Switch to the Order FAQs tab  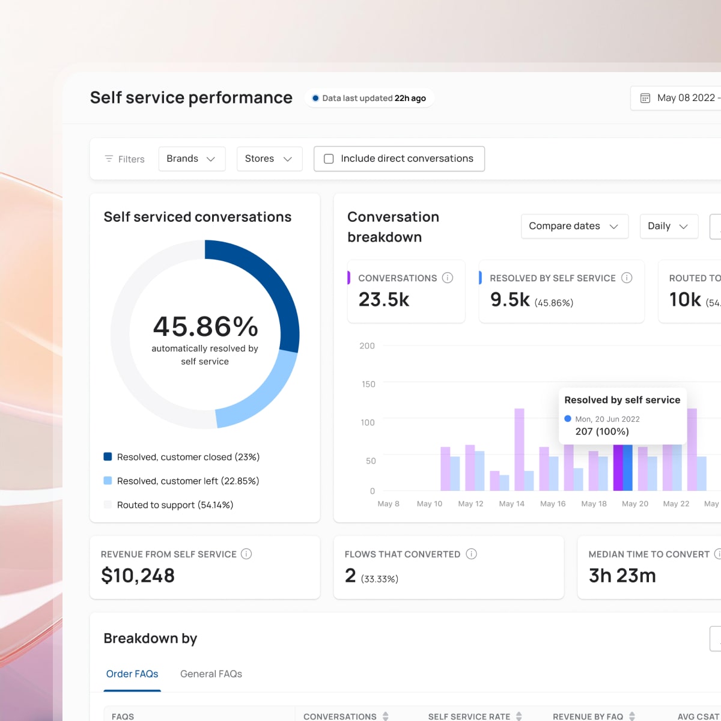pos(132,674)
